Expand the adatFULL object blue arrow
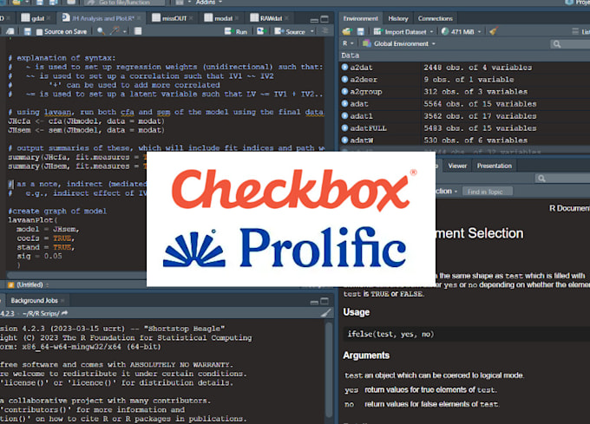Viewport: 590px width, 424px height. pyautogui.click(x=344, y=127)
